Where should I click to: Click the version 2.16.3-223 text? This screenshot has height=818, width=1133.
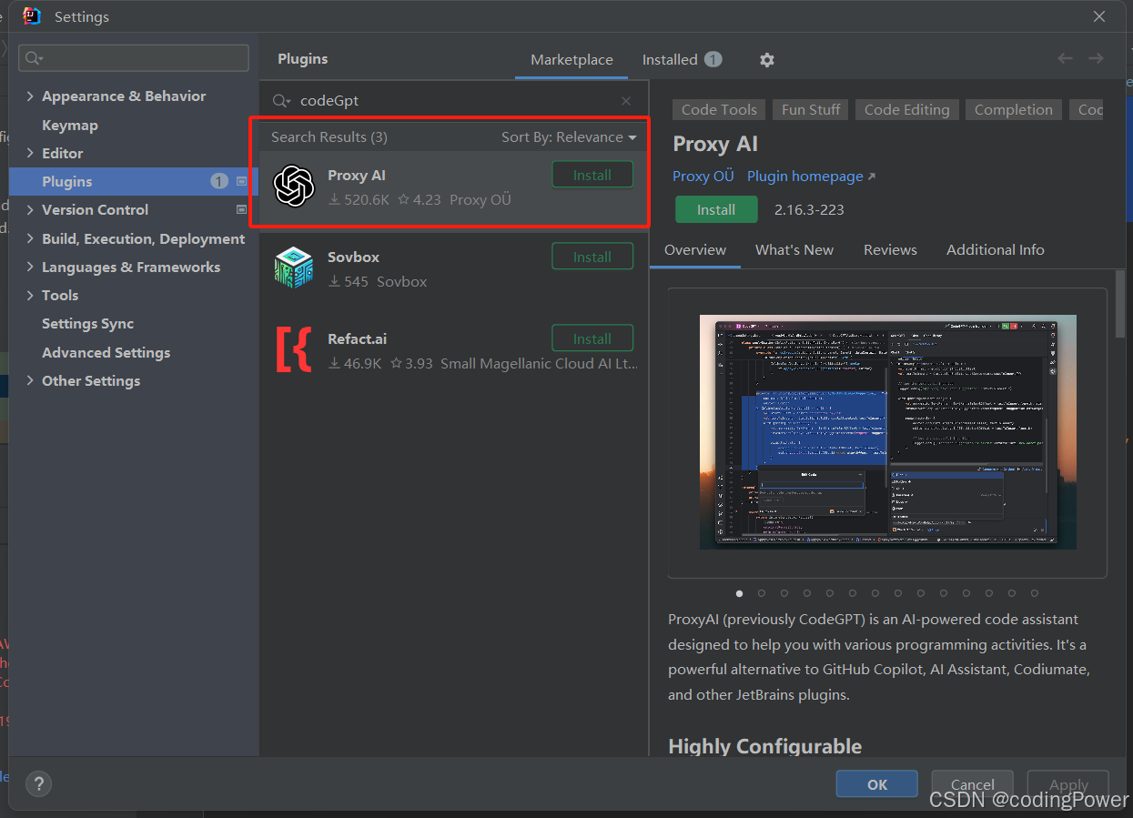809,209
